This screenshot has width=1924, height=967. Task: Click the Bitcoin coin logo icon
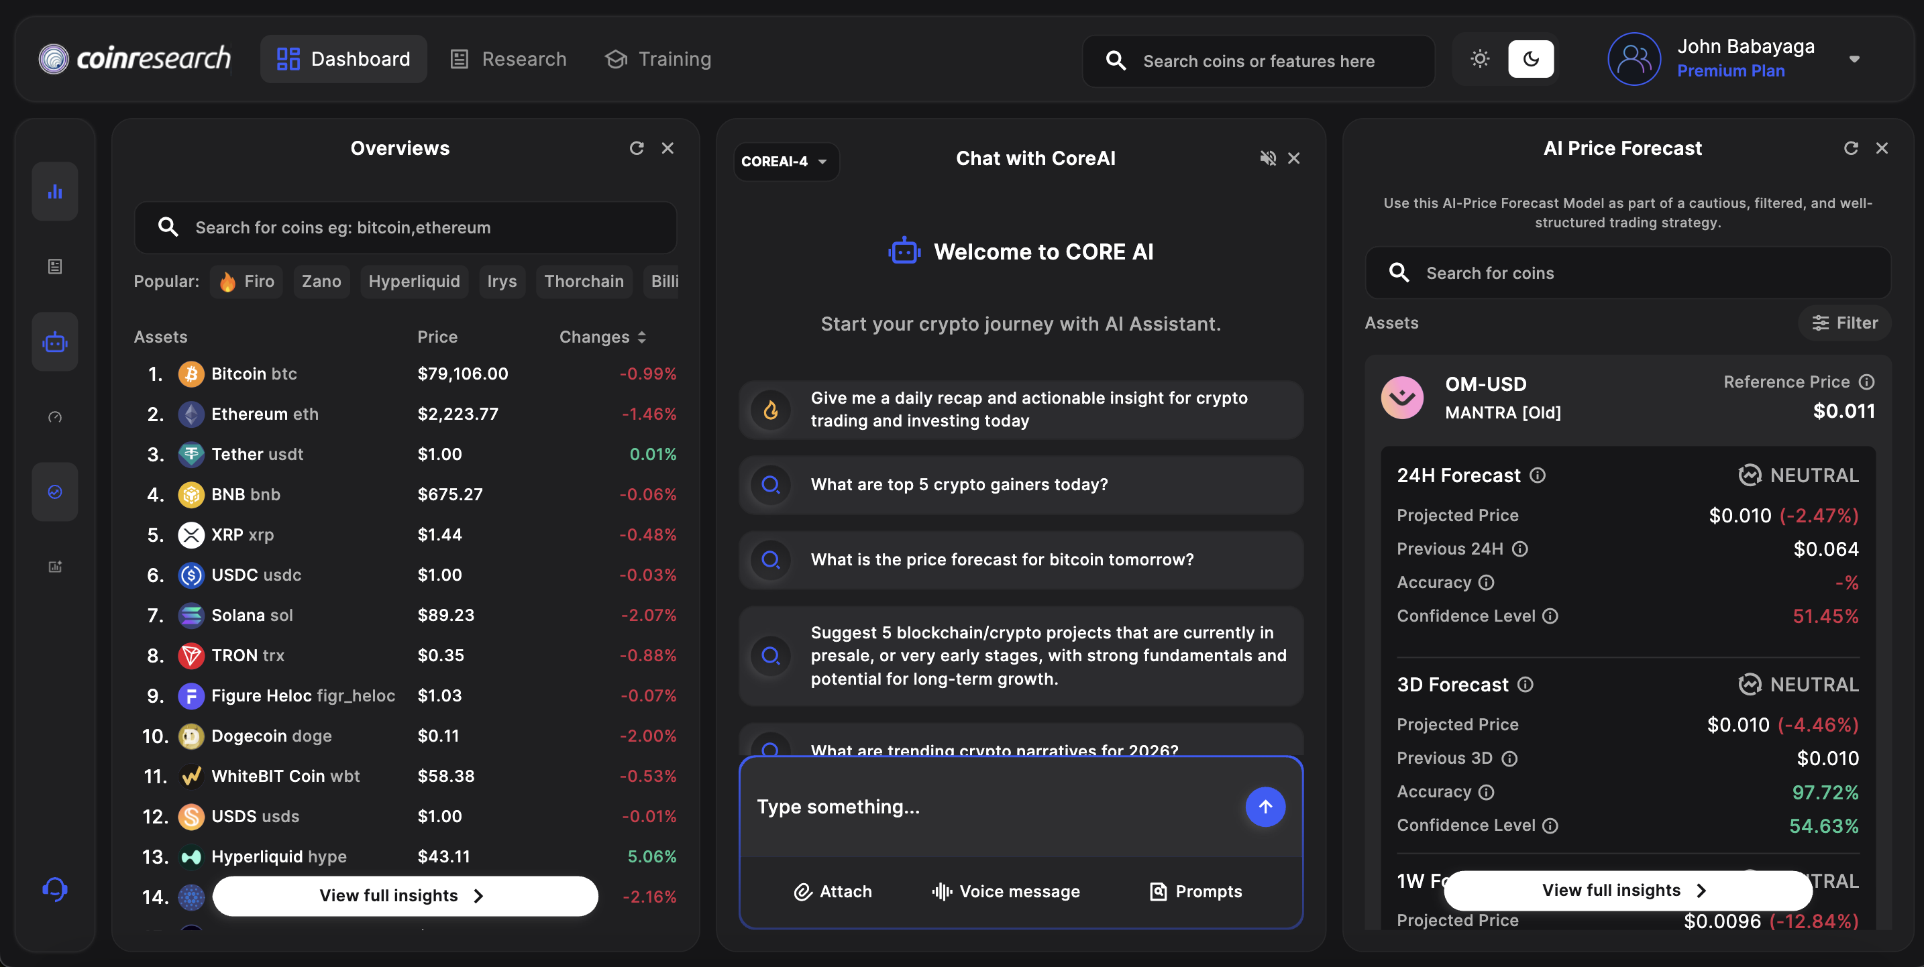click(x=191, y=374)
